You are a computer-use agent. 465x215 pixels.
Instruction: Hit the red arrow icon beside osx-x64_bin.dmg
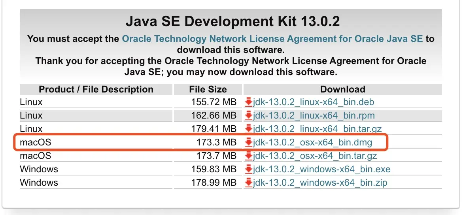(248, 142)
